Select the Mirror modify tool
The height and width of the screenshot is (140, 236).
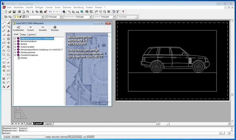(x=8, y=31)
